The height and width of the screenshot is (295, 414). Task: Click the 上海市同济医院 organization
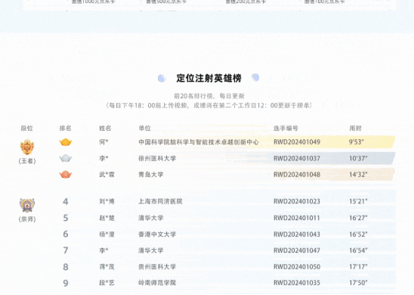pos(160,201)
